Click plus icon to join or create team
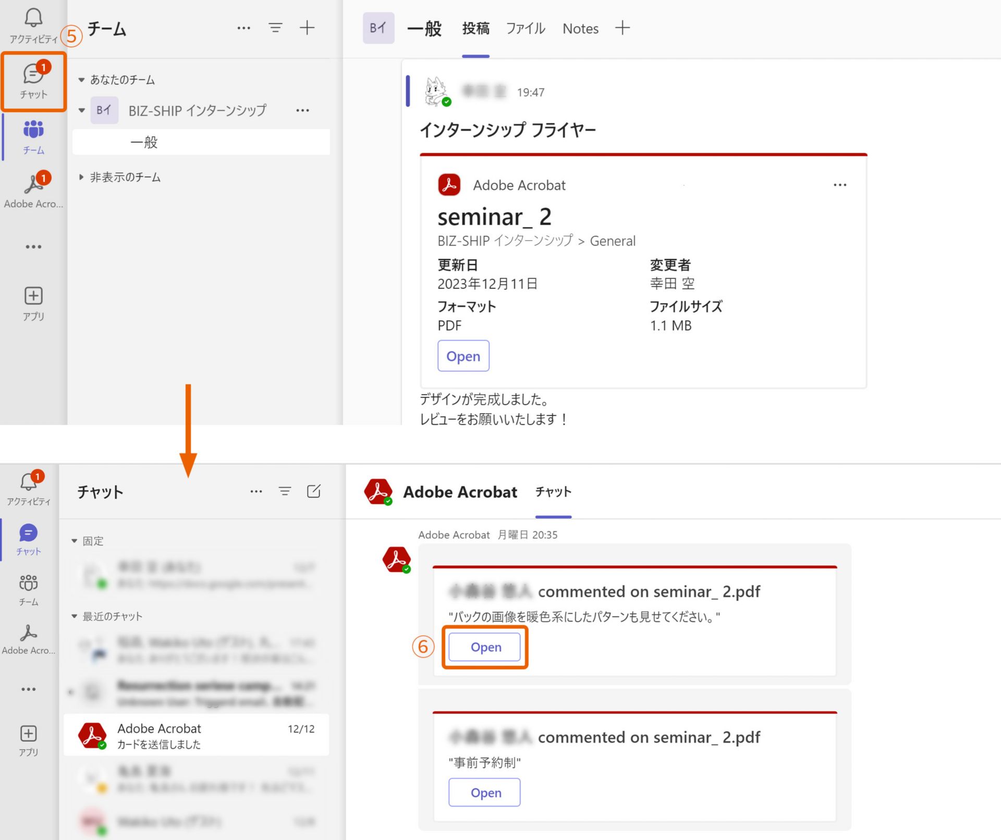The image size is (1001, 840). click(307, 28)
